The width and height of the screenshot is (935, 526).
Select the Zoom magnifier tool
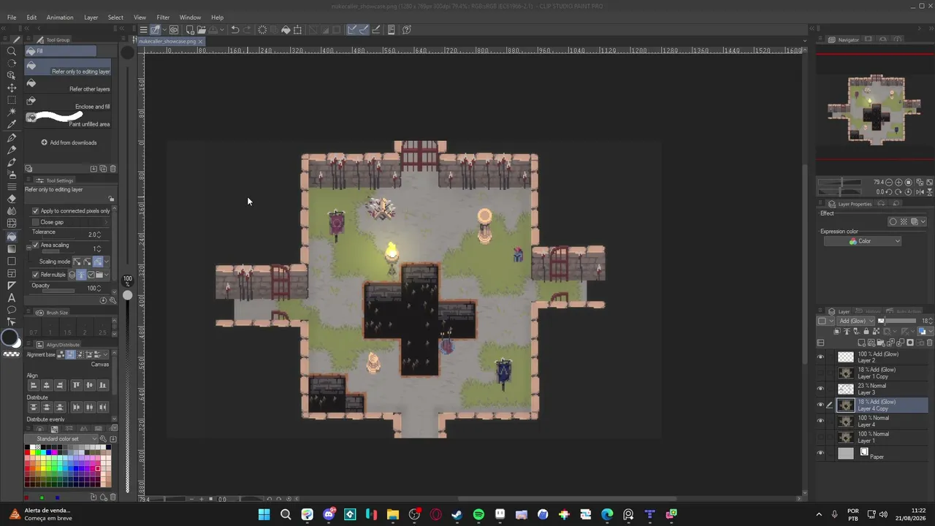12,51
